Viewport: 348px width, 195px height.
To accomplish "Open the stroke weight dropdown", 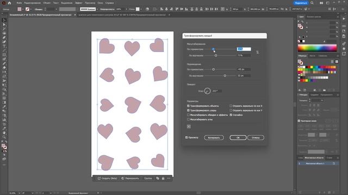I will 56,9.
